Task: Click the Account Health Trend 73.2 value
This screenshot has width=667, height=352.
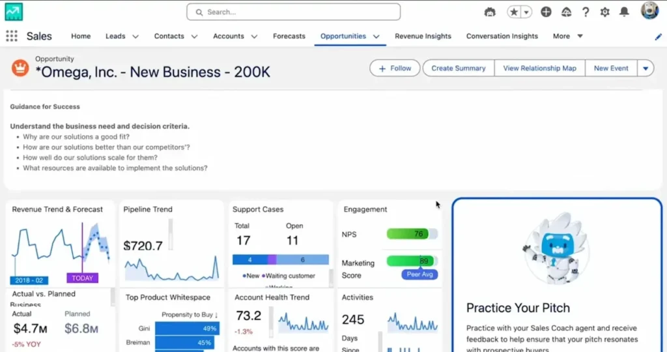Action: pos(248,315)
